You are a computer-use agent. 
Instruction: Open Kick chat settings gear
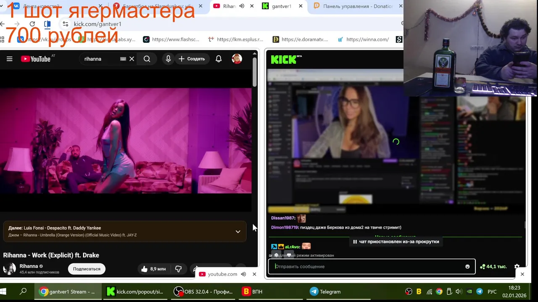coord(517,266)
